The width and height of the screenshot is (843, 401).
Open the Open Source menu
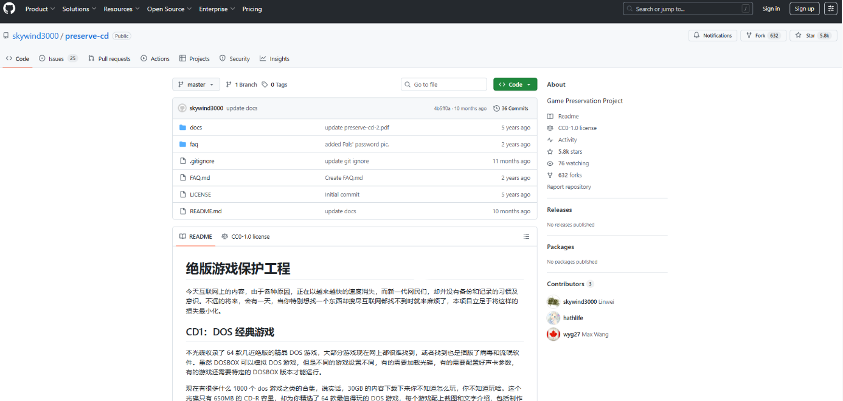pos(169,9)
